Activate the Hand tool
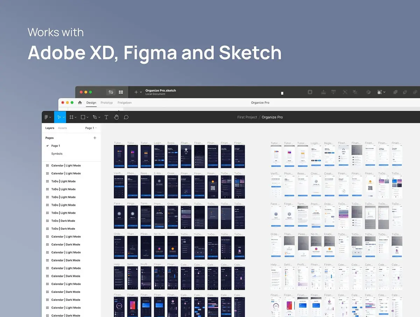Screen dimensions: 420x317 tap(116, 117)
